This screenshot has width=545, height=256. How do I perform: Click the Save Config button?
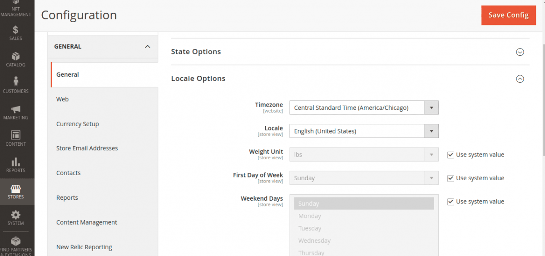tap(509, 15)
